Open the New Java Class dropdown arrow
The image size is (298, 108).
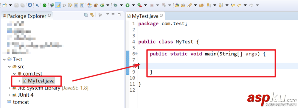pos(108,6)
